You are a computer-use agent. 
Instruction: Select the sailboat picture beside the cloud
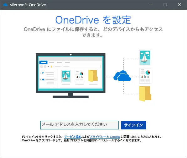[x=145, y=57]
